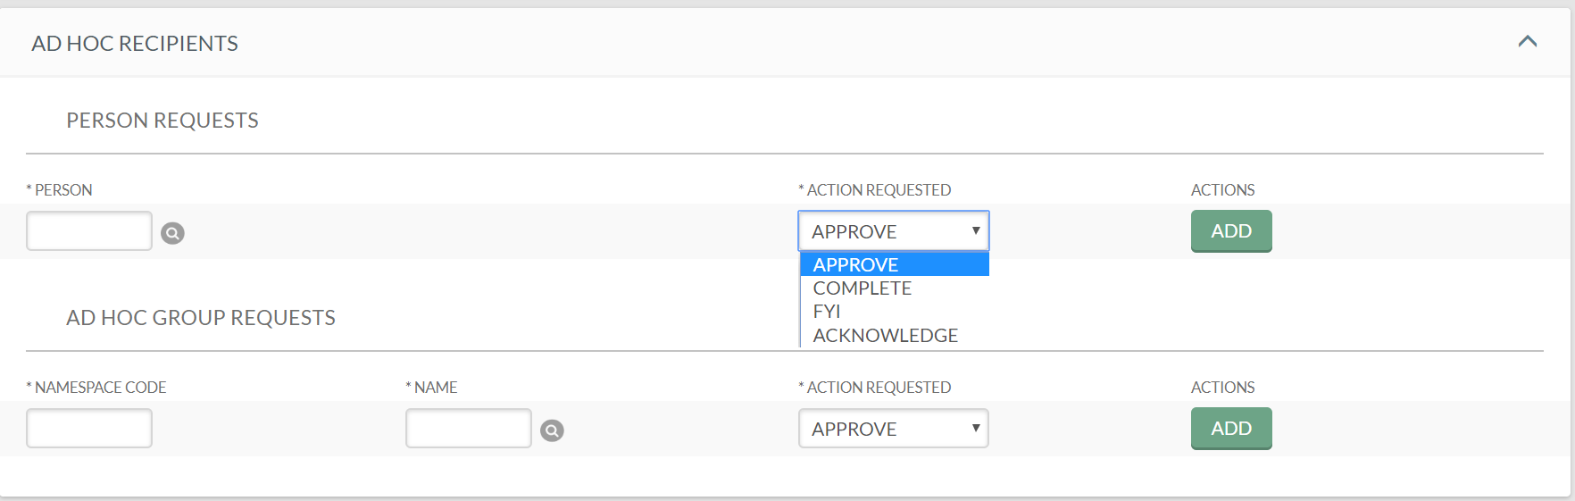Screen dimensions: 1575x501
Task: Click the * NAME field label
Action: coord(431,388)
